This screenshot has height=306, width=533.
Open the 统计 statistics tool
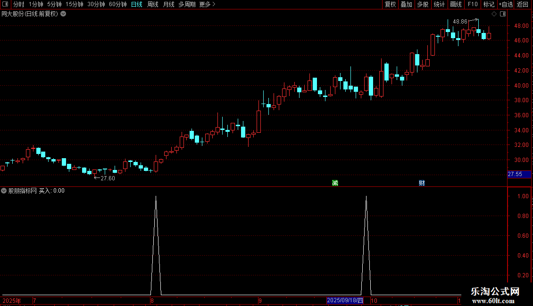439,4
